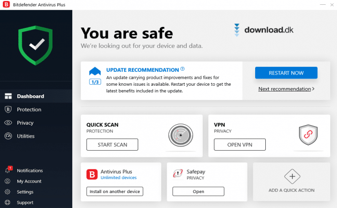Go to the Privacy section
The width and height of the screenshot is (337, 208).
click(x=25, y=123)
